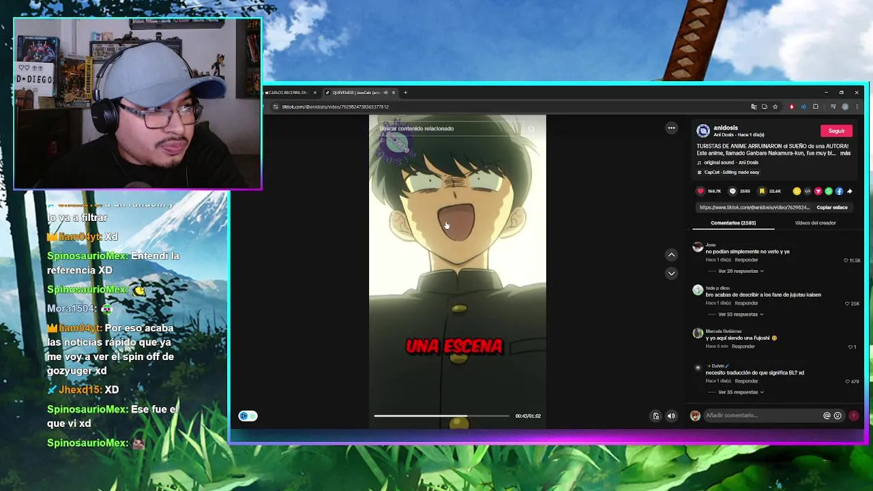Screen dimensions: 873x491
Task: Save video with the bookmark icon
Action: tap(762, 192)
